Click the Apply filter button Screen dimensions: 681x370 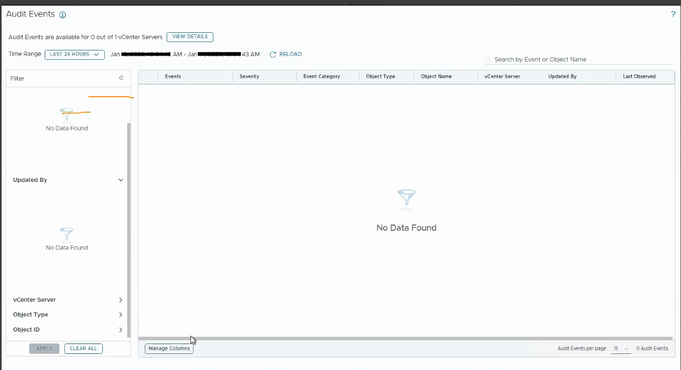[44, 349]
